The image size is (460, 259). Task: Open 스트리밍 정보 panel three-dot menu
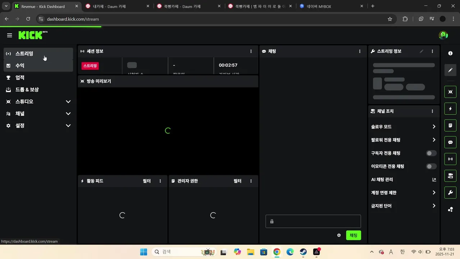coord(432,51)
